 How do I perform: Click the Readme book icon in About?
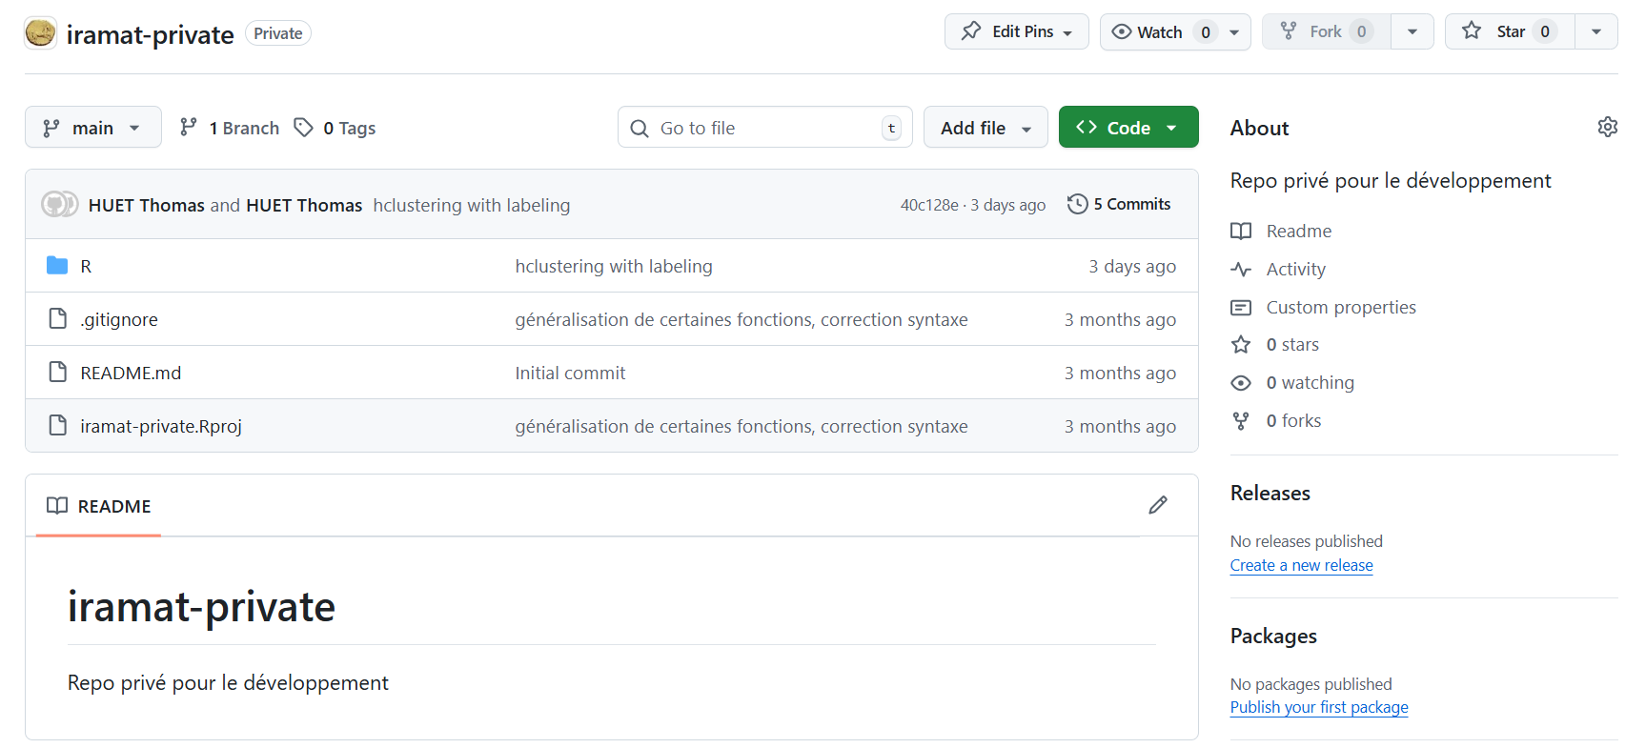[x=1241, y=232]
